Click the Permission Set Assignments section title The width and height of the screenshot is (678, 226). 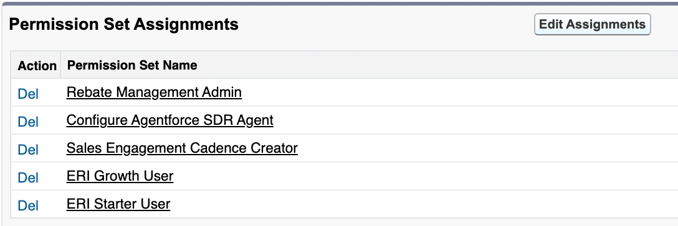tap(123, 24)
